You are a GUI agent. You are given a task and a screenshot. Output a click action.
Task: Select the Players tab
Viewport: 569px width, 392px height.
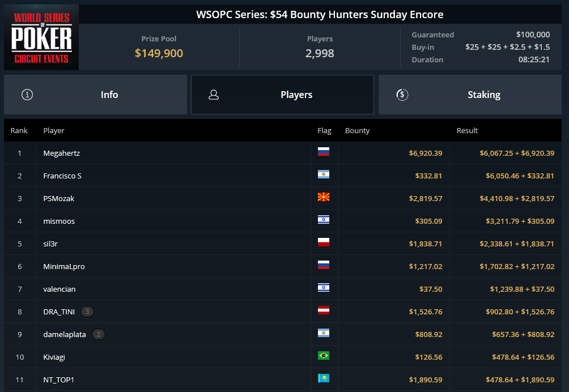pos(282,95)
